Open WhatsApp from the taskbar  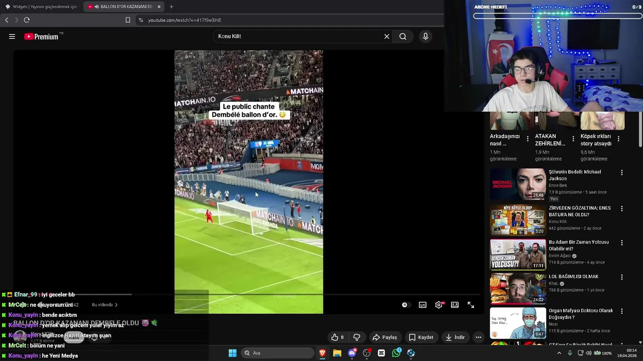396,353
